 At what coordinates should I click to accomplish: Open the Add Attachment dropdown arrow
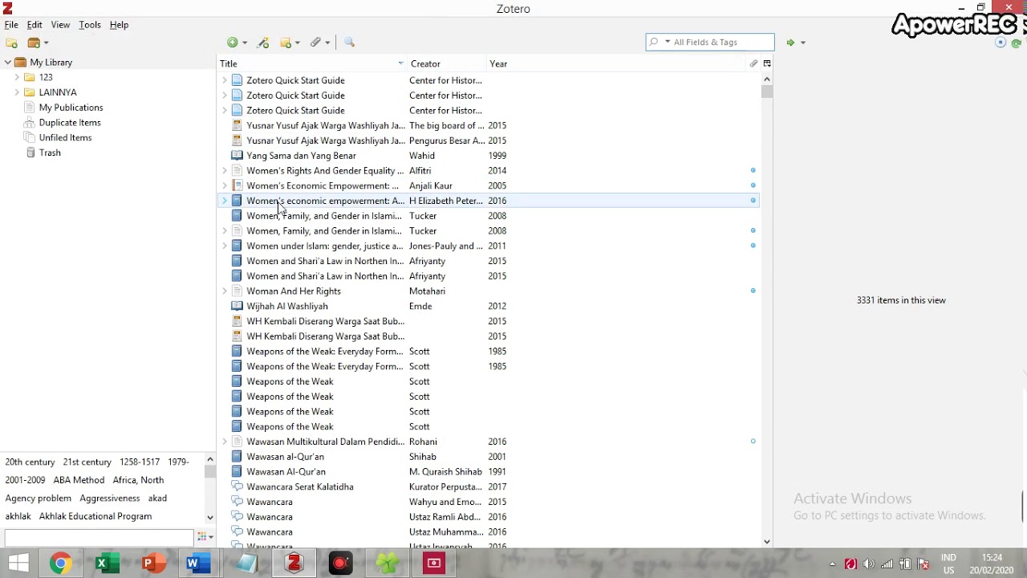click(327, 43)
